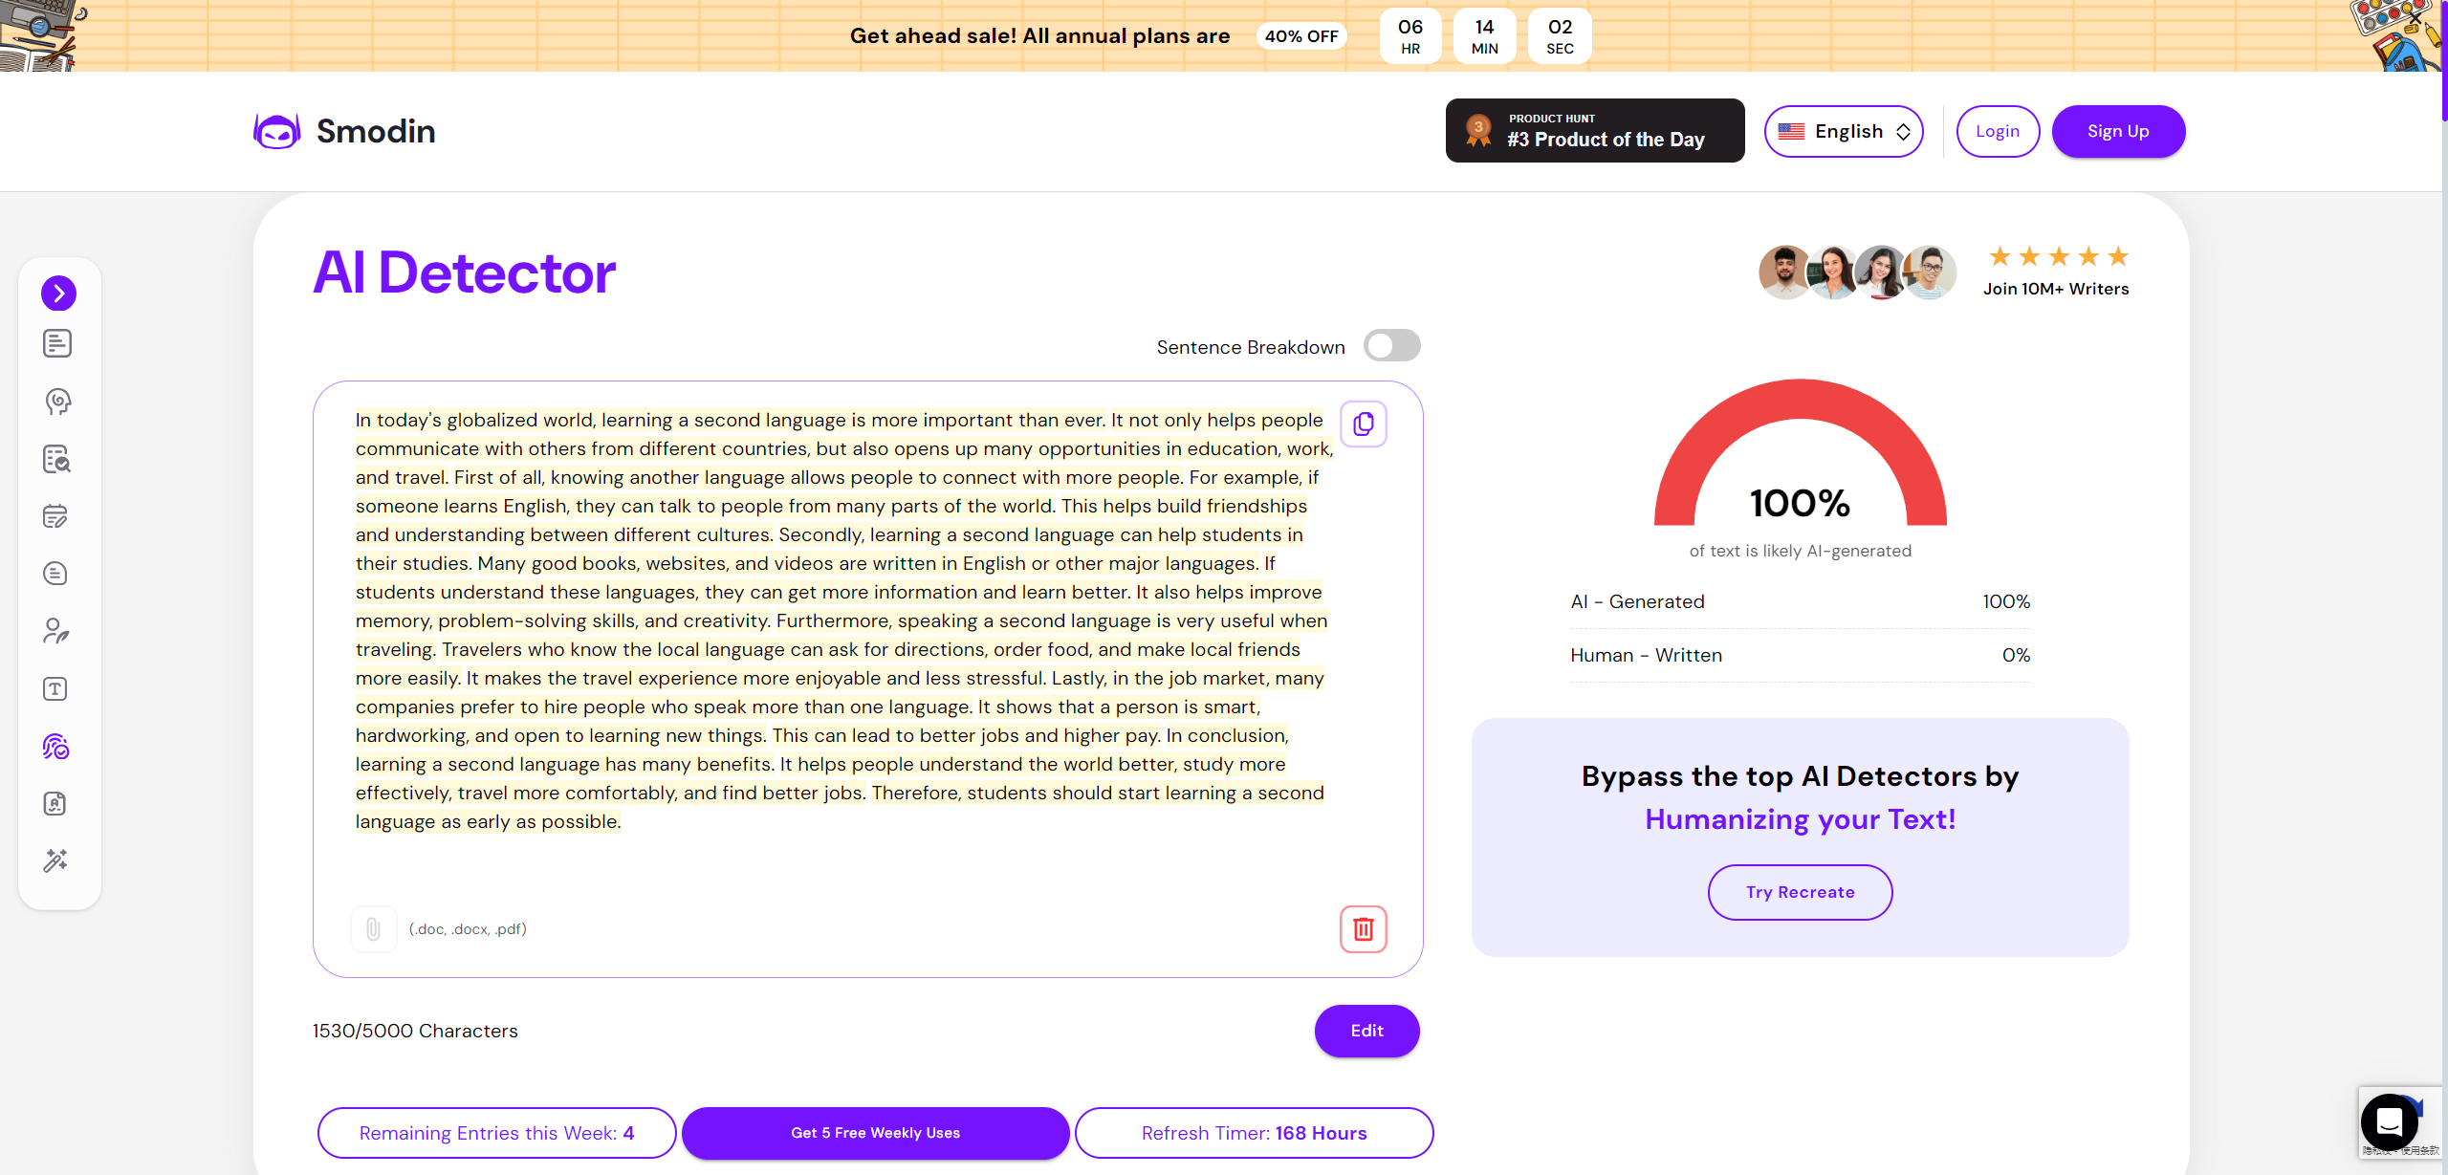This screenshot has width=2448, height=1175.
Task: Open the text box T tool
Action: tap(55, 688)
